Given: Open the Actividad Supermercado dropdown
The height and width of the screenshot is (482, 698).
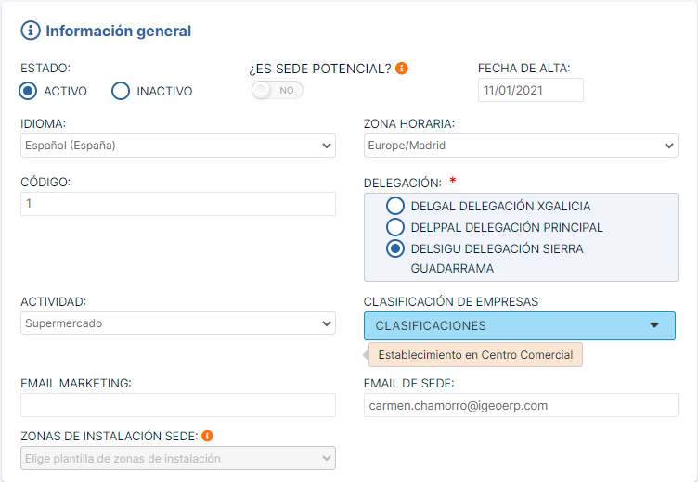Looking at the screenshot, I should pyautogui.click(x=177, y=323).
